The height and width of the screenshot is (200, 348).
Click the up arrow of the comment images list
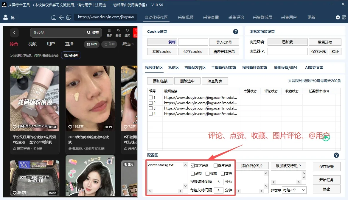(x=266, y=173)
